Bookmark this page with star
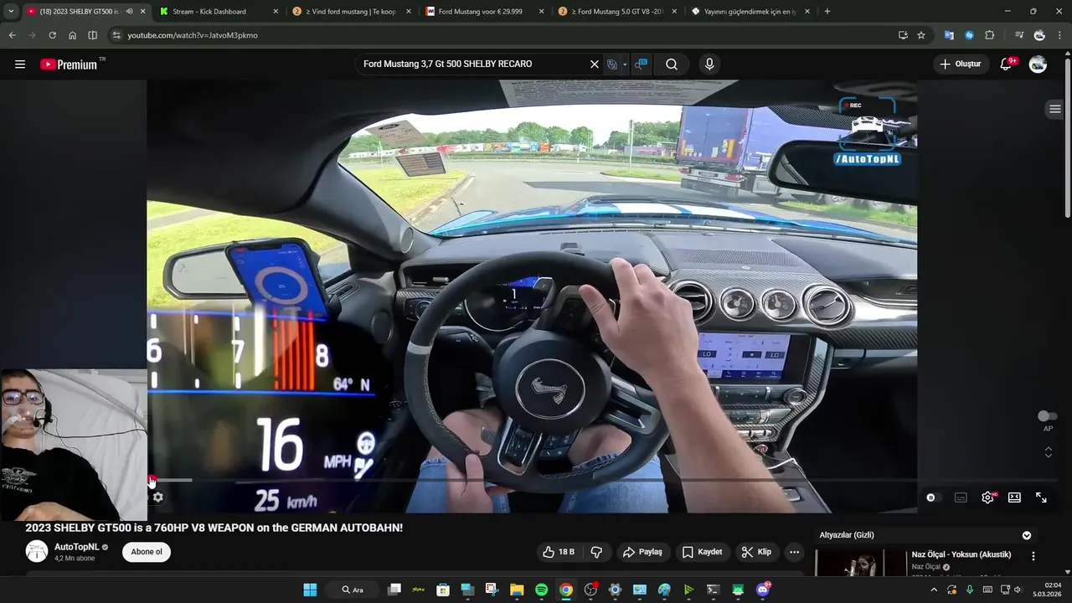Screen dimensions: 1072x603 921,35
